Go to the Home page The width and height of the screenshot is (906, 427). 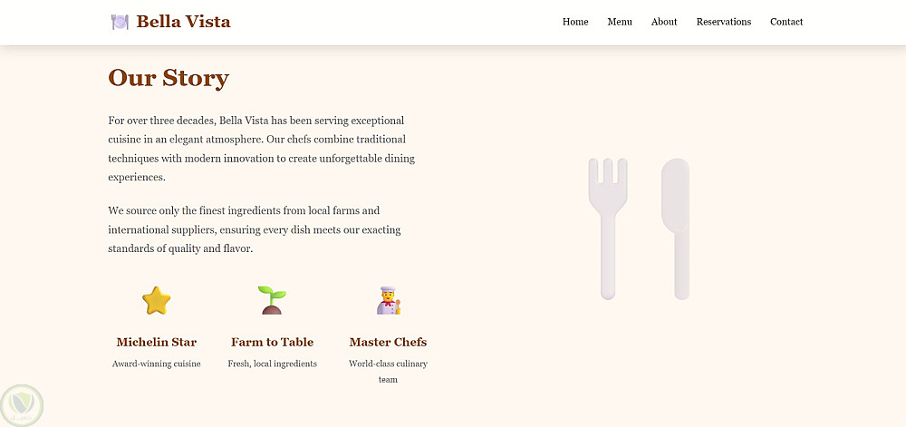click(575, 22)
